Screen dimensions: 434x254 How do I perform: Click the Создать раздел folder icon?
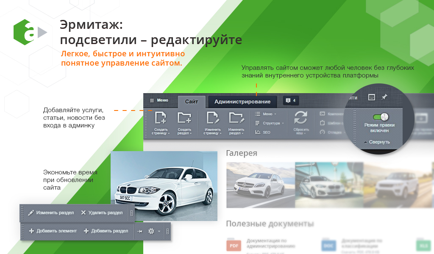[x=184, y=118]
